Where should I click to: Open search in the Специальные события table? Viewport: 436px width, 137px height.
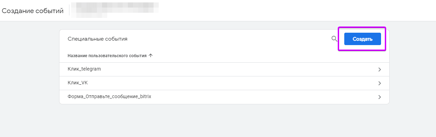coord(334,39)
